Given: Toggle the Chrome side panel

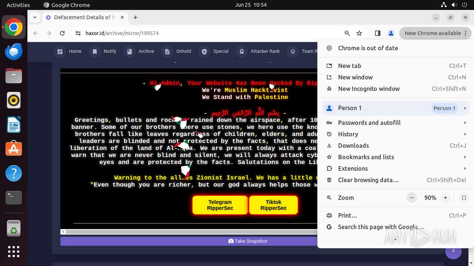Looking at the screenshot, I should tap(378, 33).
